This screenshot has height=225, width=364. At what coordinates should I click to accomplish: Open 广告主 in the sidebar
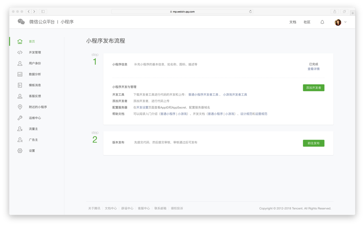(33, 140)
